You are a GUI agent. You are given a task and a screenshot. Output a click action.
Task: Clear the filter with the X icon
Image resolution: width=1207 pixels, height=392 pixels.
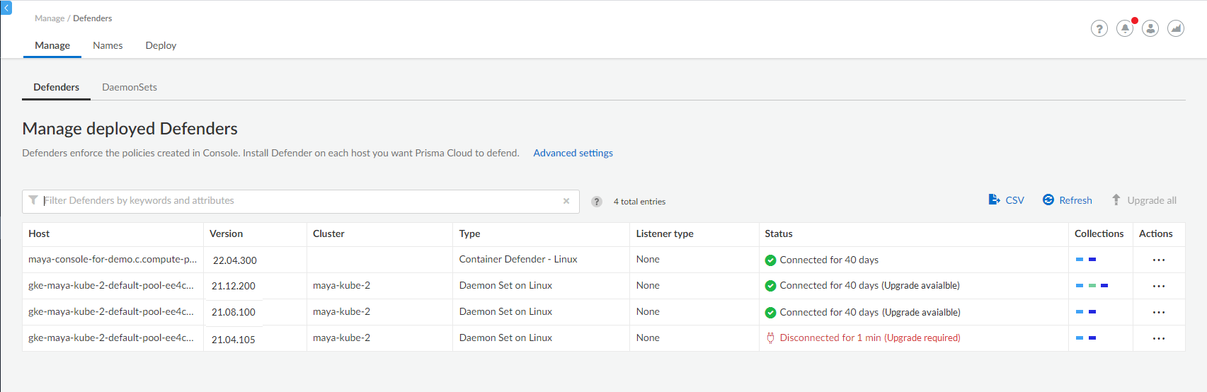click(x=566, y=201)
